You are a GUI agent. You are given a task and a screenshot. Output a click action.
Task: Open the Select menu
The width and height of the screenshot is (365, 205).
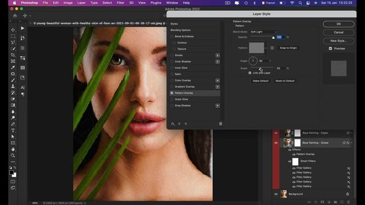pos(107,3)
